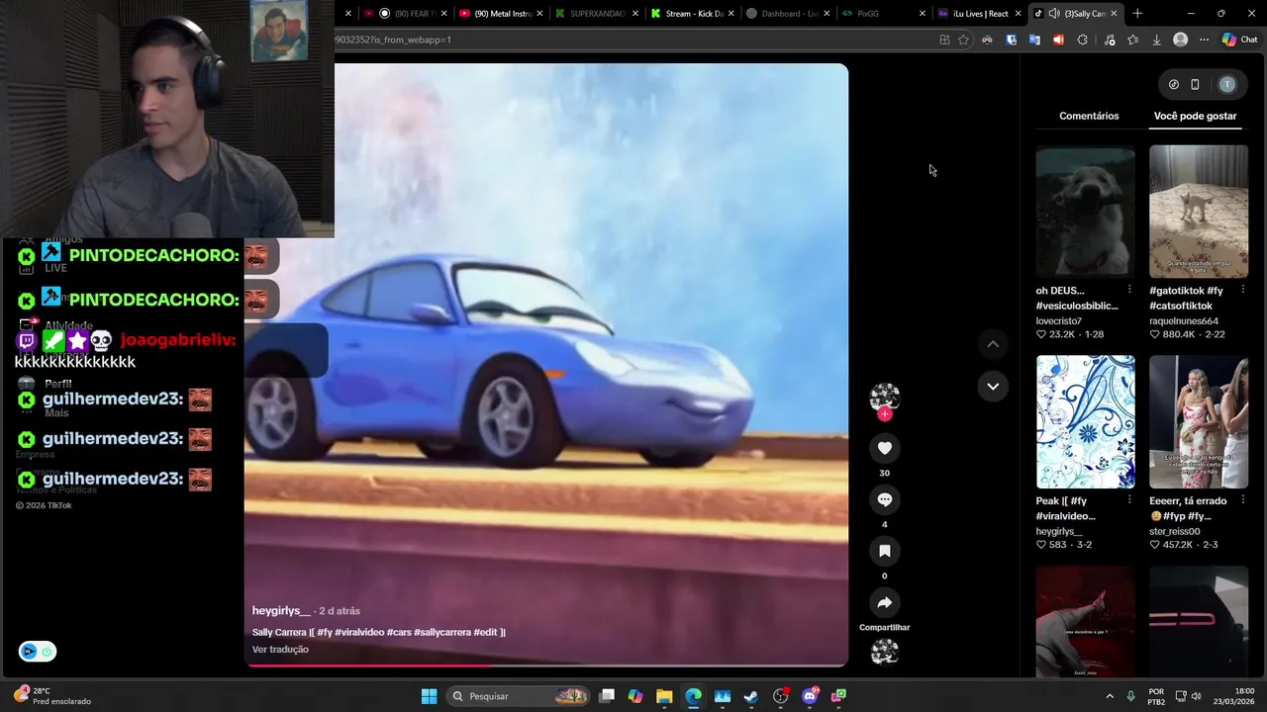Open raquelnunes664 profile under cat video
Image resolution: width=1267 pixels, height=712 pixels.
tap(1184, 321)
